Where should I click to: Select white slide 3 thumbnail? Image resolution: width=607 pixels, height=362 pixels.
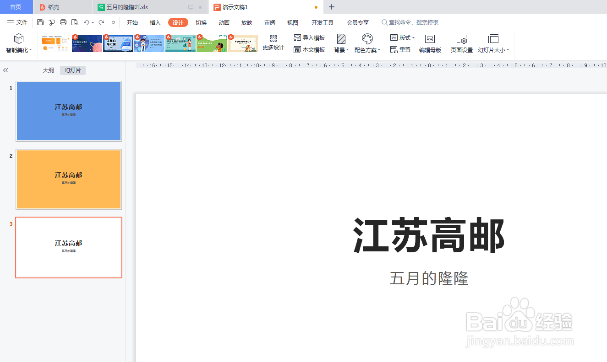pyautogui.click(x=69, y=247)
